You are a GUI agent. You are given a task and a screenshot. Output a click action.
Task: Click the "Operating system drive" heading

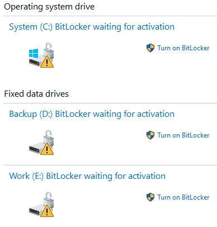(49, 7)
